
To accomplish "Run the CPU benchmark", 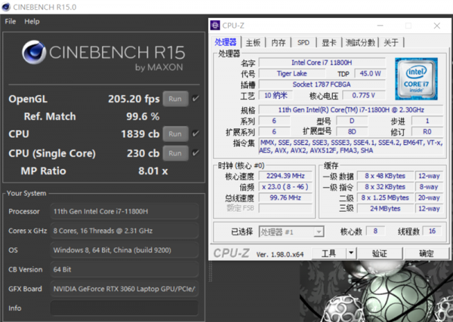I will pos(175,133).
